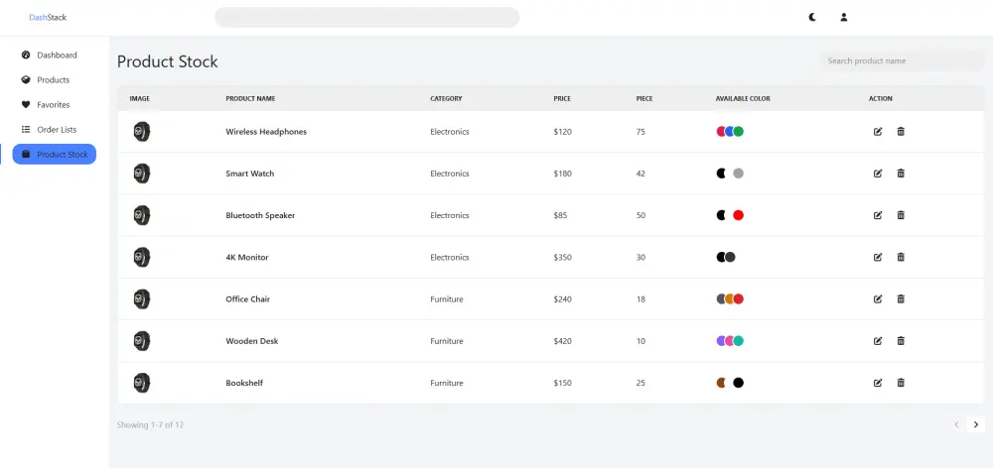
Task: Delete the Smart Watch product
Action: click(901, 174)
